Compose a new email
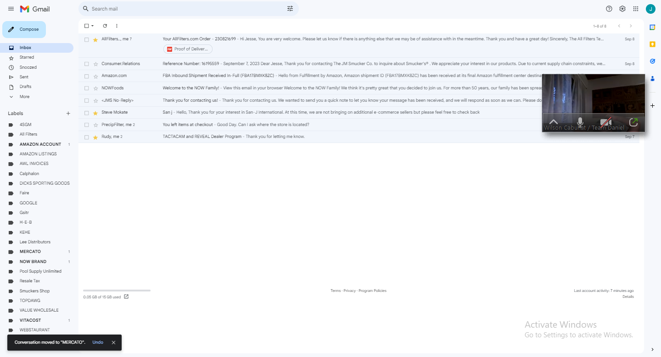The height and width of the screenshot is (357, 661). point(24,29)
